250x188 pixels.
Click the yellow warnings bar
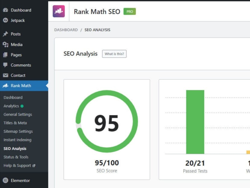[x=248, y=152]
